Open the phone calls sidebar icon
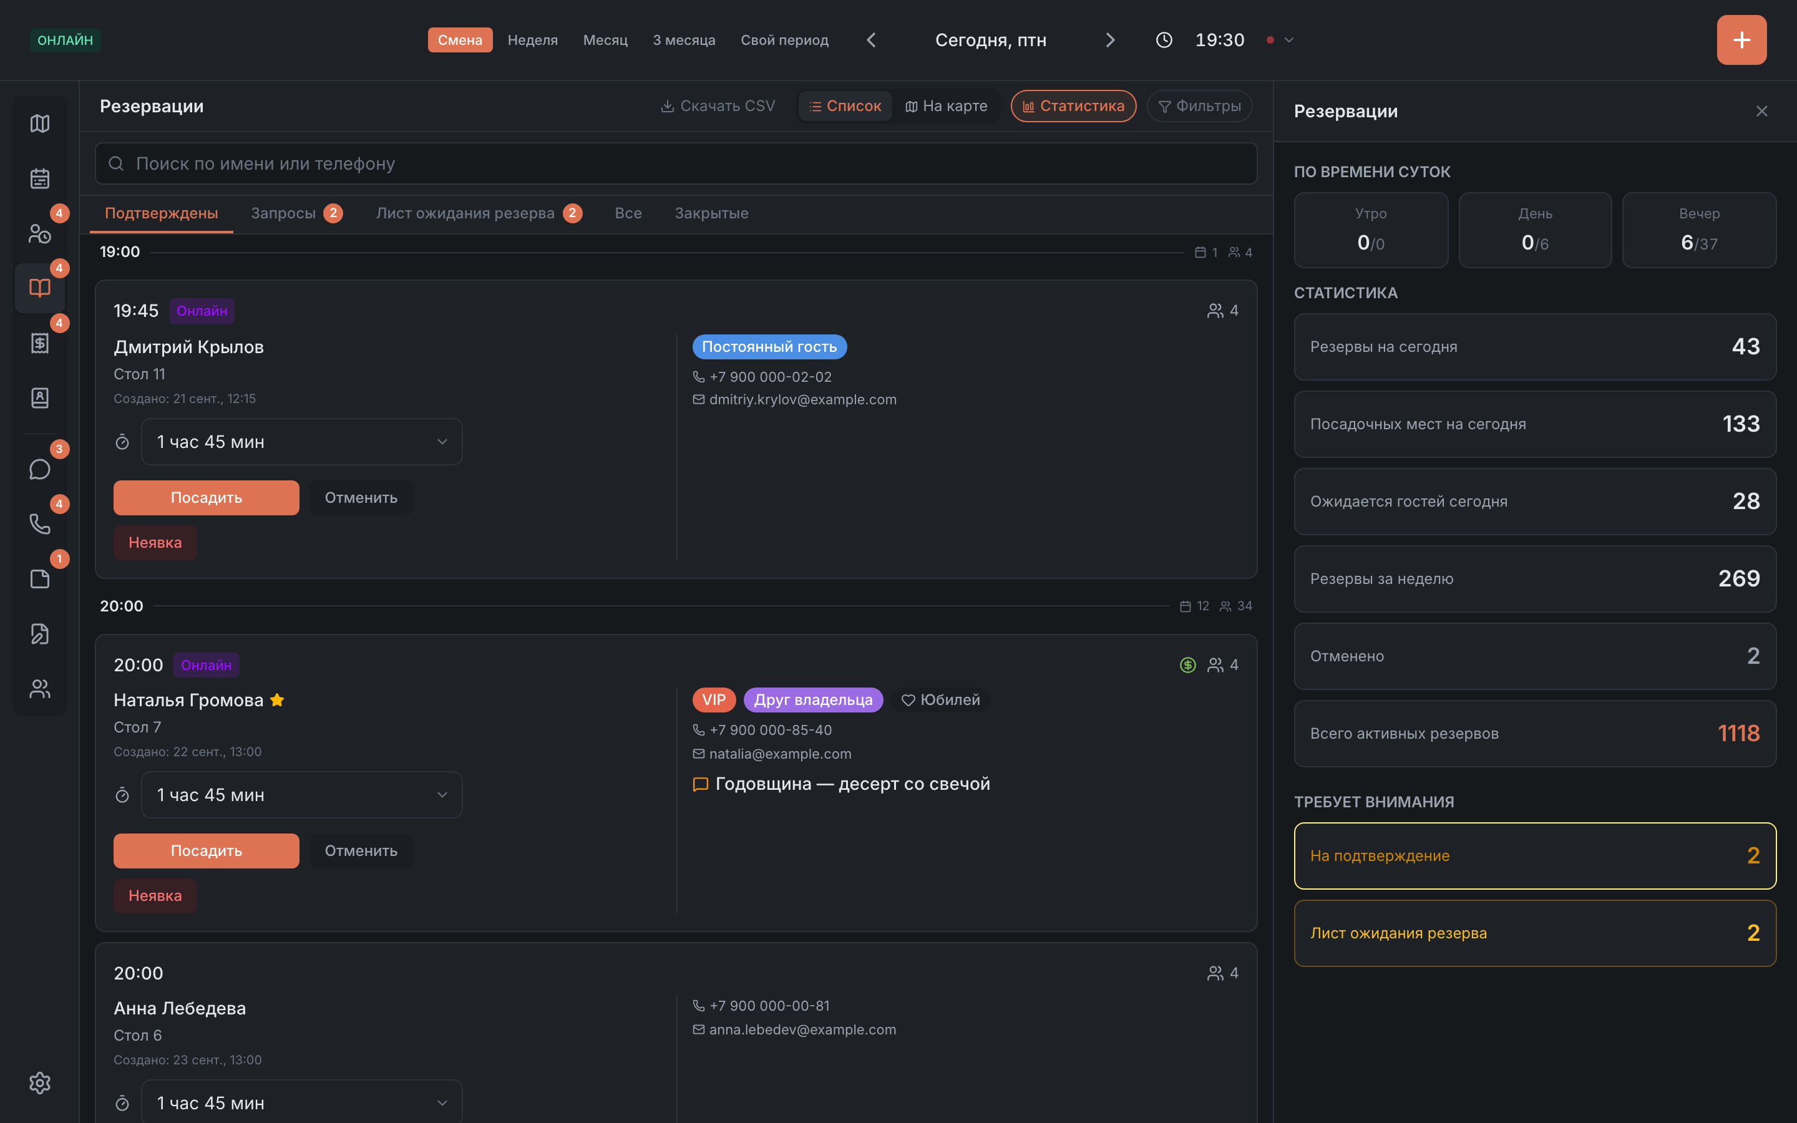The width and height of the screenshot is (1797, 1123). [39, 524]
